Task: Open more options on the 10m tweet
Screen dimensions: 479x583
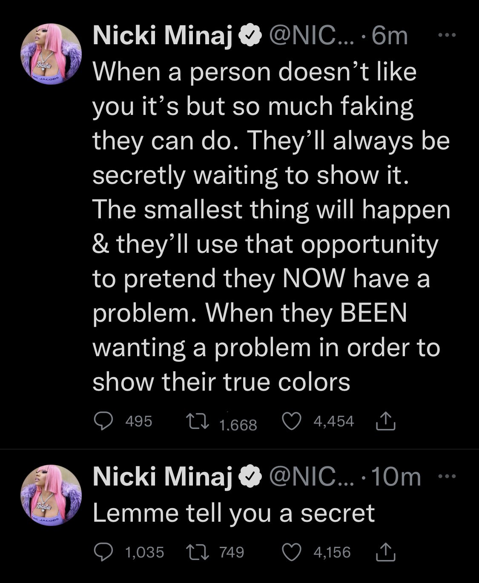Action: click(x=447, y=477)
